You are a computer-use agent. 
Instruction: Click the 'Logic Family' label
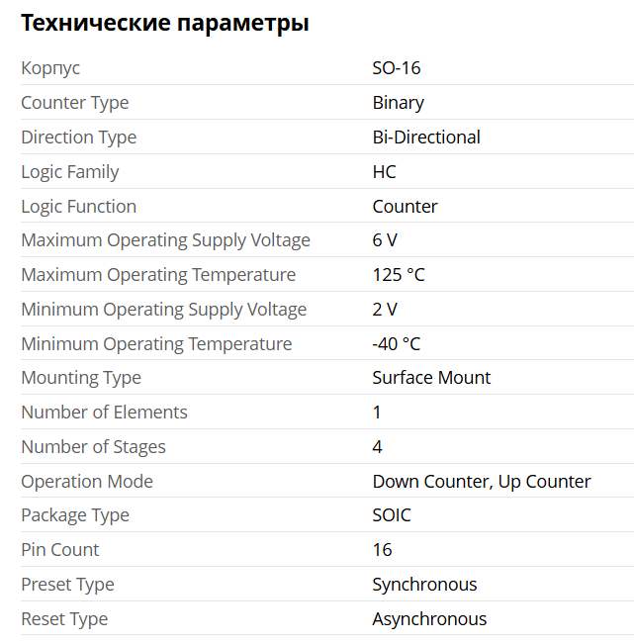click(70, 172)
